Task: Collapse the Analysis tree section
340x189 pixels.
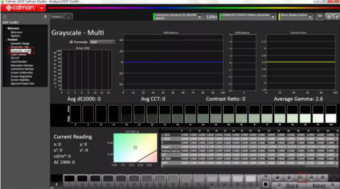Action: pyautogui.click(x=6, y=40)
